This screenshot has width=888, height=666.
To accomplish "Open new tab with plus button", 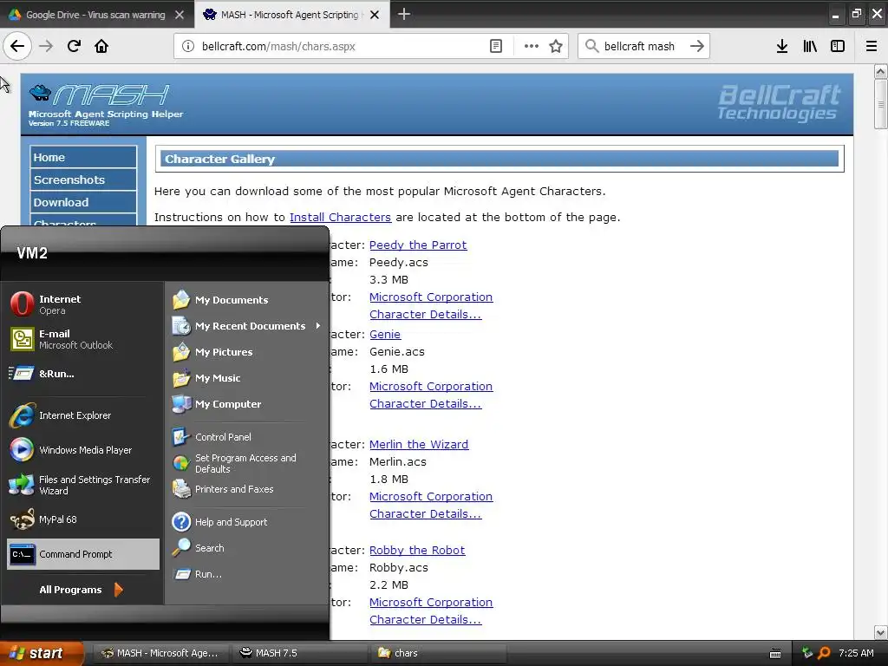I will [404, 14].
